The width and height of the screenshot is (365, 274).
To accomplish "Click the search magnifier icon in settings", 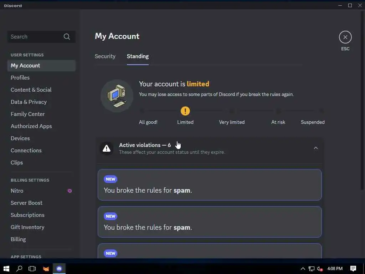I will tap(67, 37).
